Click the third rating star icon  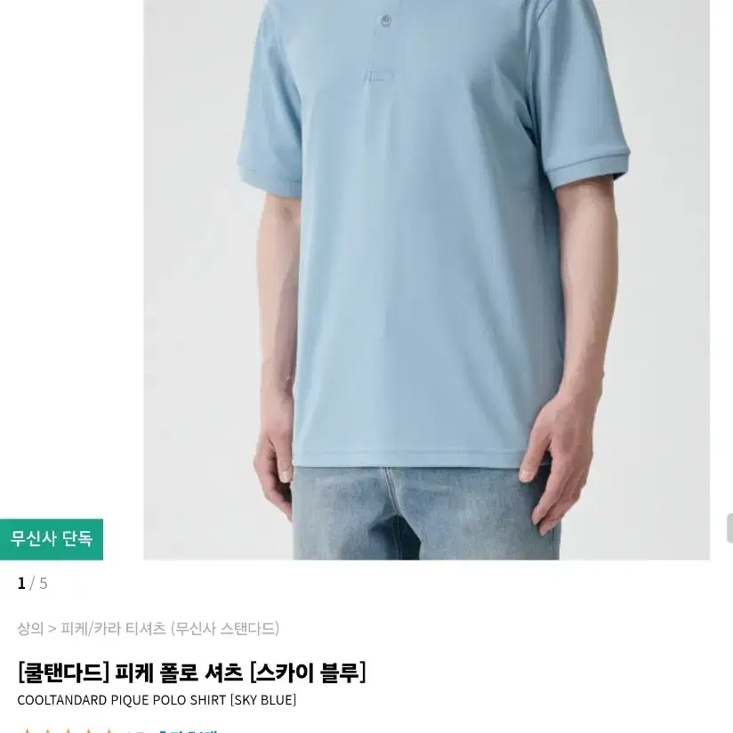[68, 730]
